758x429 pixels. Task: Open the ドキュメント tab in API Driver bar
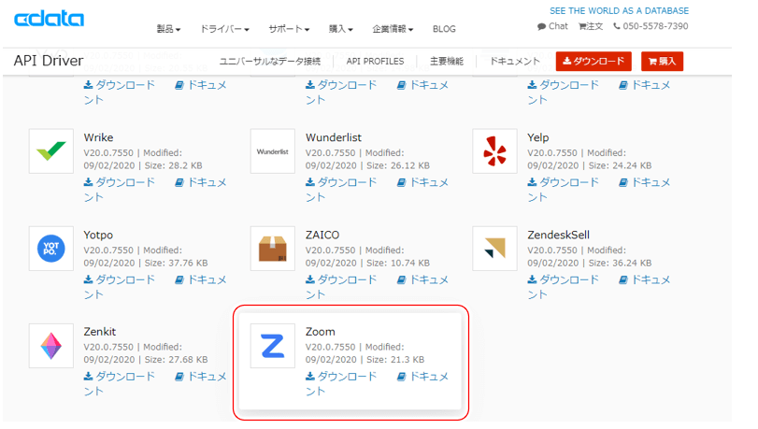(x=515, y=62)
